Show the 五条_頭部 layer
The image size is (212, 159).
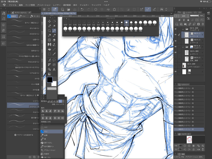(175, 59)
